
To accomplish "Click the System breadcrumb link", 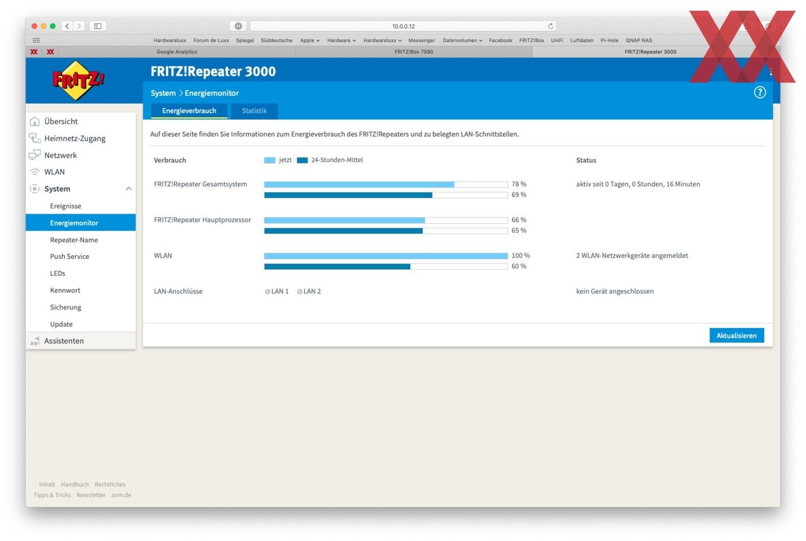I will (163, 93).
